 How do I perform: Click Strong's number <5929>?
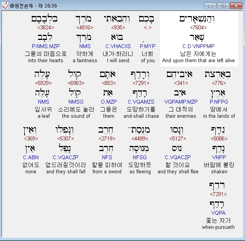(43, 83)
